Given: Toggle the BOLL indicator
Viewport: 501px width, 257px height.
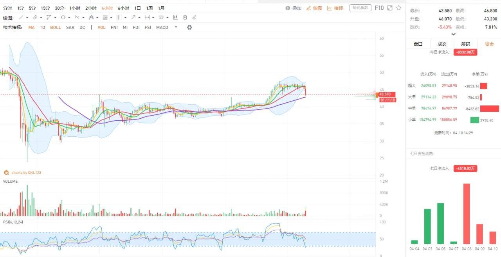Looking at the screenshot, I should click(x=56, y=27).
